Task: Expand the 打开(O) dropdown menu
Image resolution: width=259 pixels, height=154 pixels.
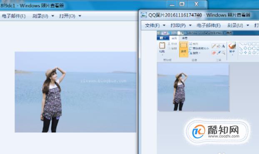Action: tap(70, 16)
